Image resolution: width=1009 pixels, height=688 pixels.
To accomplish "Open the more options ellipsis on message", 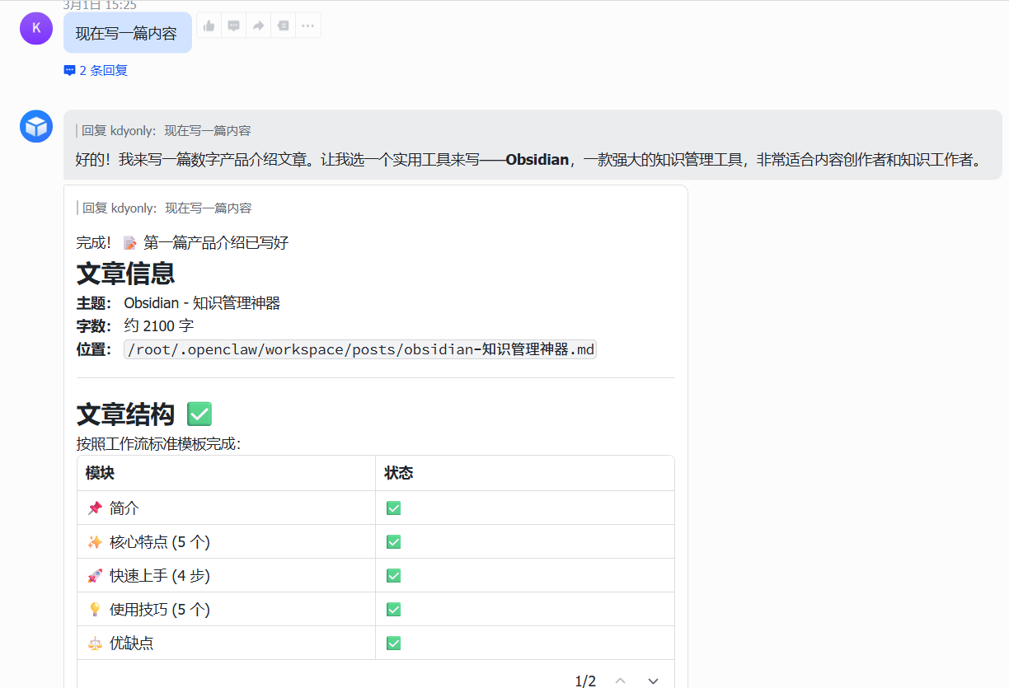I will click(x=307, y=26).
